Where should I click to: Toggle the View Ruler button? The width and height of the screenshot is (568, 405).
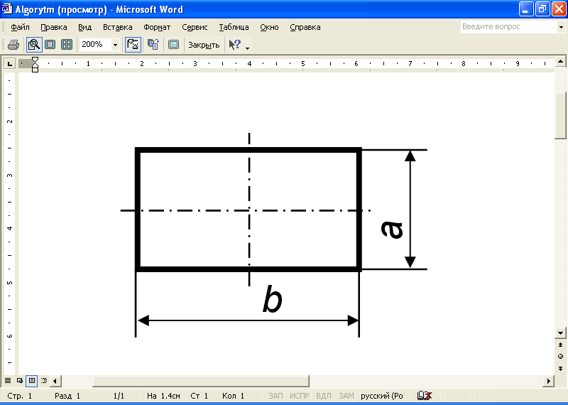coord(133,45)
